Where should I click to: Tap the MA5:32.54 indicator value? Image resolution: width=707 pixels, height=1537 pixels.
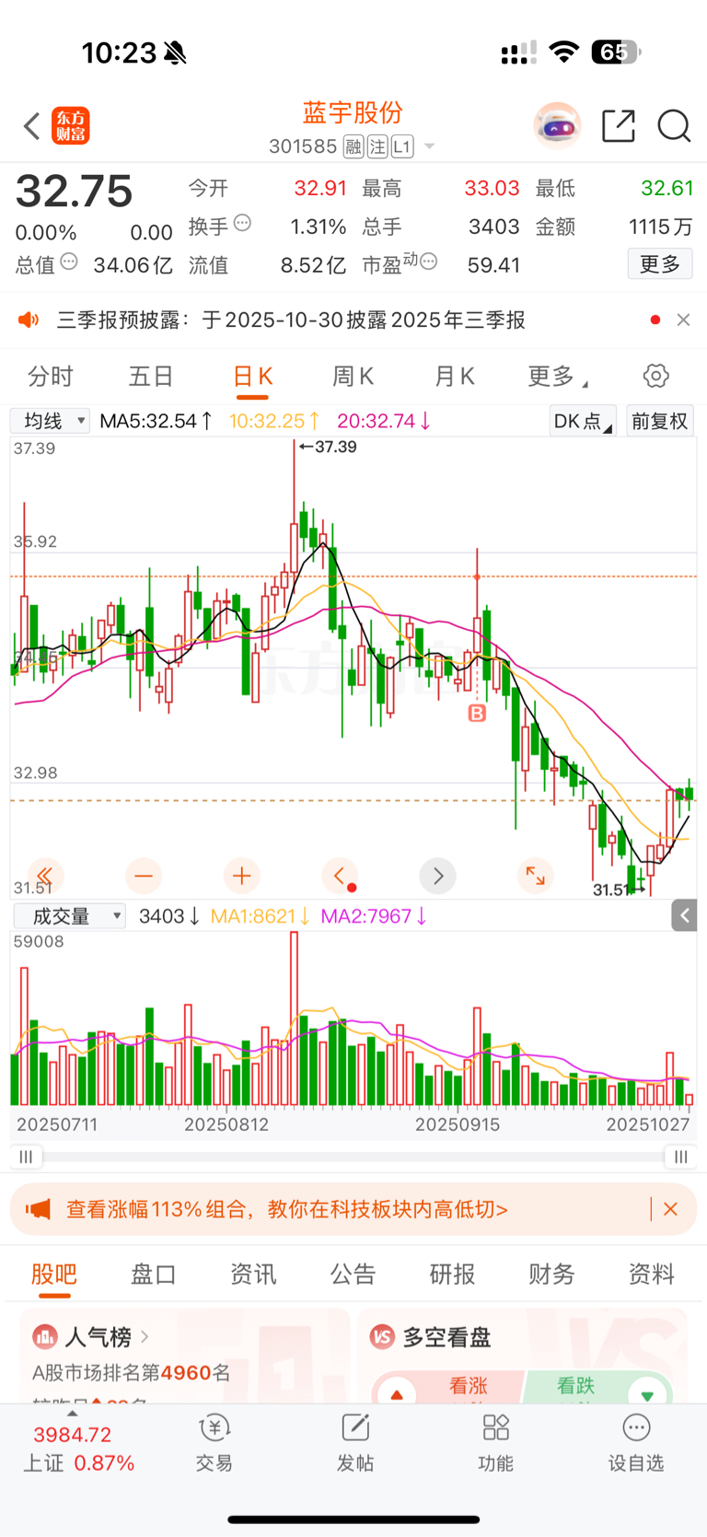coord(156,421)
